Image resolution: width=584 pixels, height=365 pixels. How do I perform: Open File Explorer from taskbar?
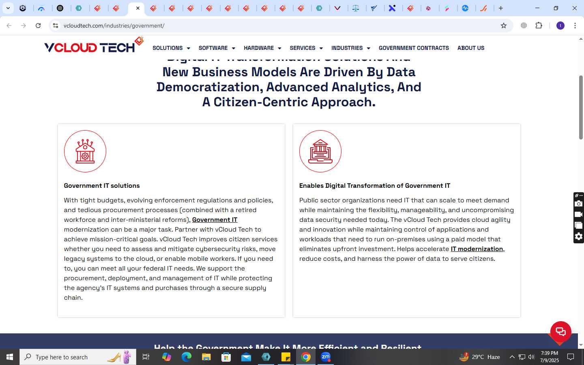(x=206, y=357)
